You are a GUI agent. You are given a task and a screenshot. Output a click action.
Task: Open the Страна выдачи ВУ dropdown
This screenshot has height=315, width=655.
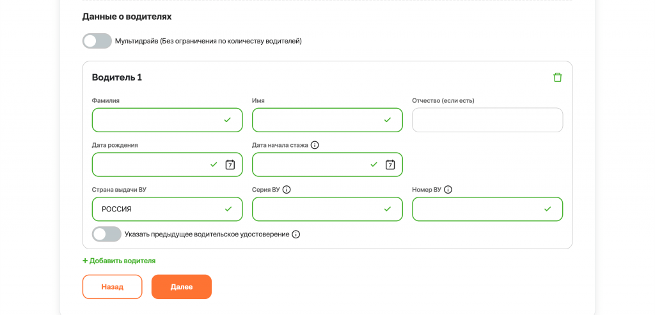coord(160,209)
